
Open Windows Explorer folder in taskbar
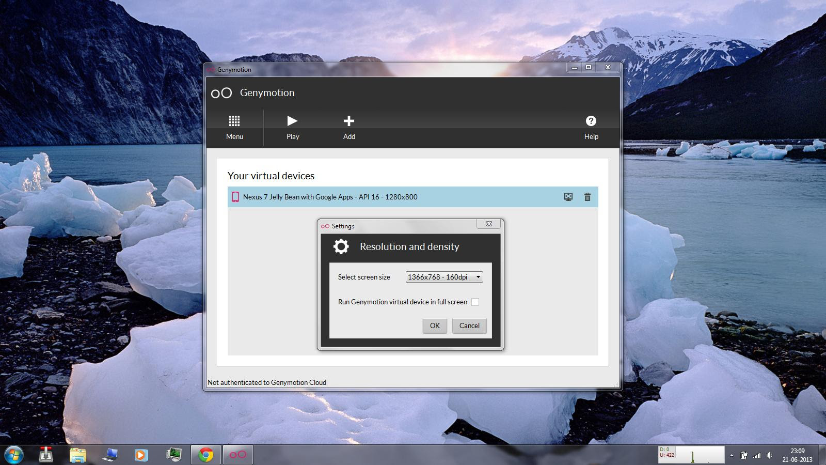click(x=77, y=455)
